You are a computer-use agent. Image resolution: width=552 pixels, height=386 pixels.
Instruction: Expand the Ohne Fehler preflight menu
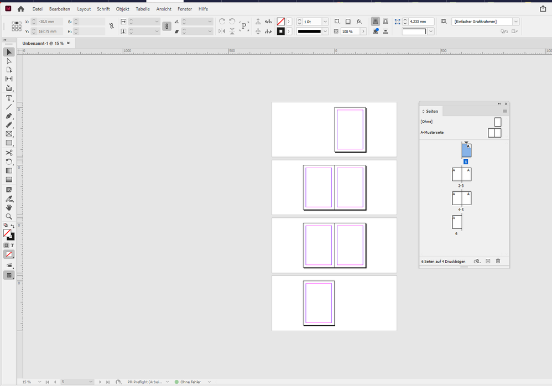point(209,382)
